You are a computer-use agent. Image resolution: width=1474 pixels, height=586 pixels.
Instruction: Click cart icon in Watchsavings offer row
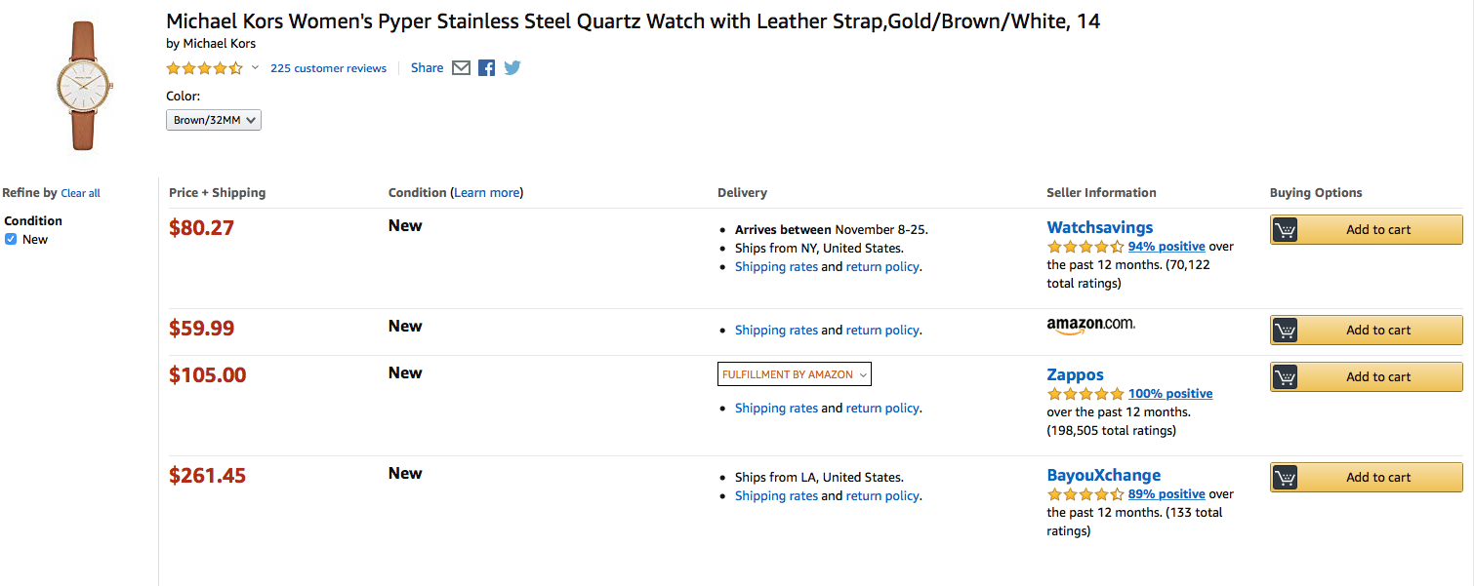[x=1286, y=230]
